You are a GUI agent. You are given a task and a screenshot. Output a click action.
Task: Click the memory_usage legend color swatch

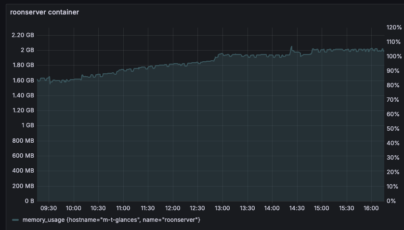15,220
